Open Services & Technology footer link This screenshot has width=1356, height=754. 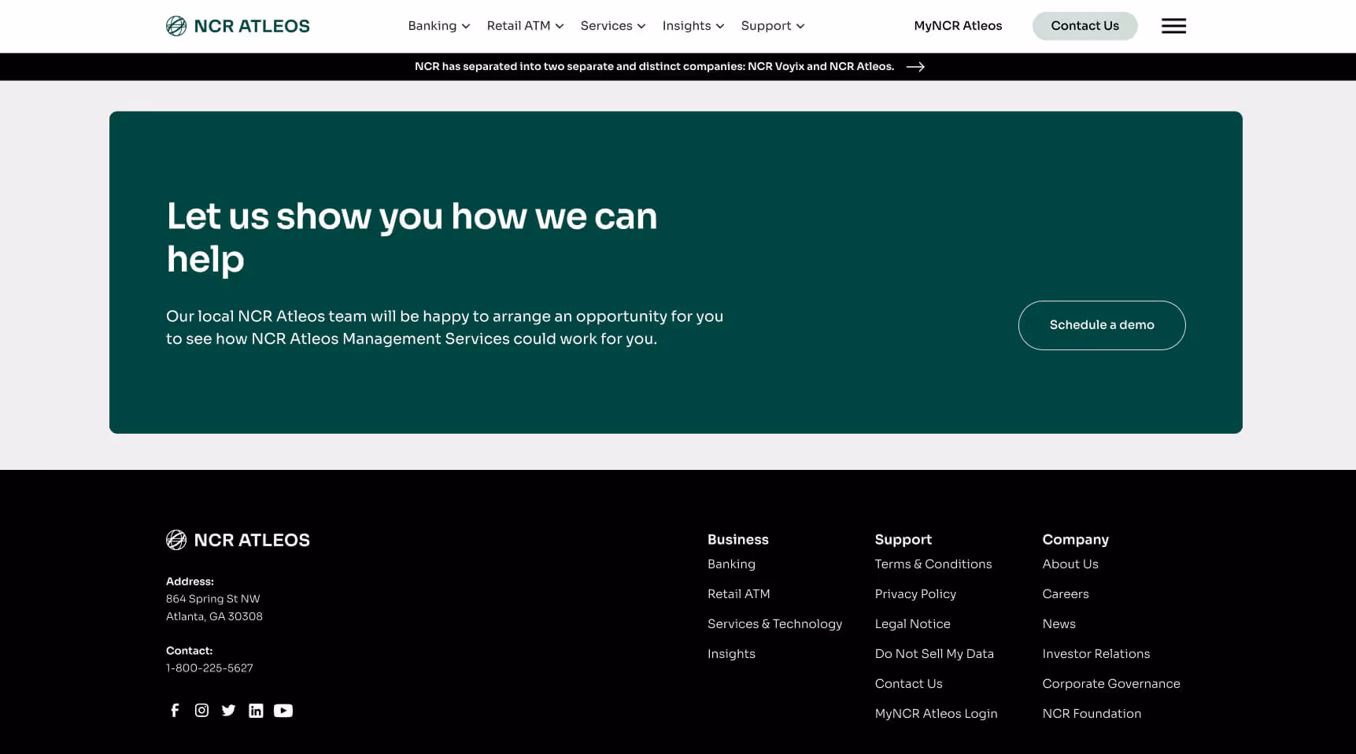[774, 624]
